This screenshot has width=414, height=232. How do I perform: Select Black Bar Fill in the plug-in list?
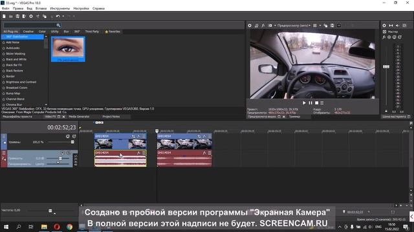(14, 65)
